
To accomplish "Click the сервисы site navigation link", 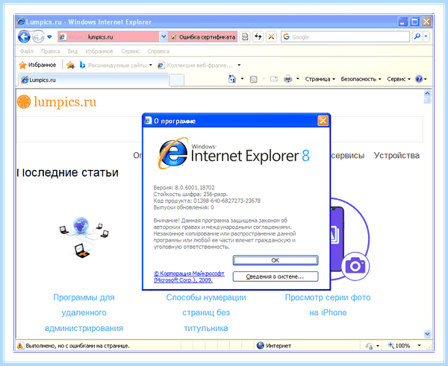I will coord(347,156).
